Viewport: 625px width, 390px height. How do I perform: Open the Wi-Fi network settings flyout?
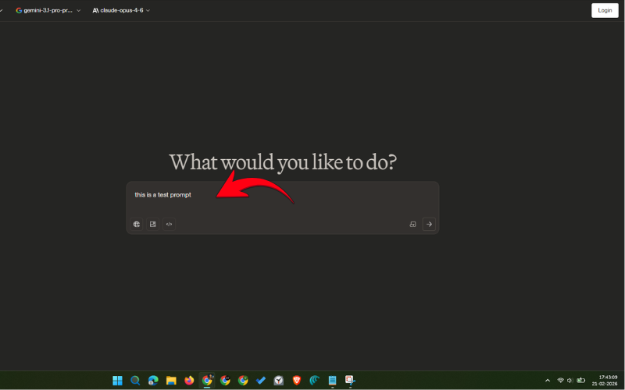click(560, 381)
